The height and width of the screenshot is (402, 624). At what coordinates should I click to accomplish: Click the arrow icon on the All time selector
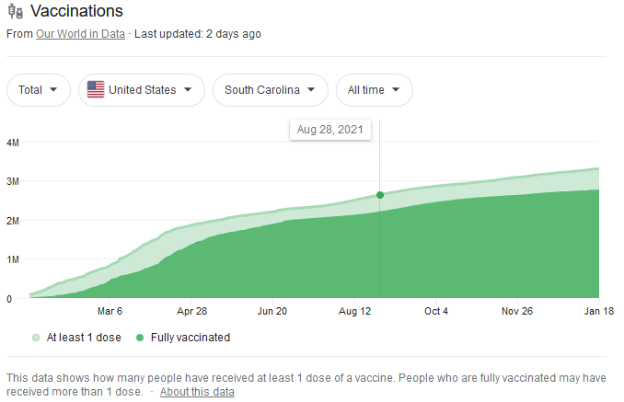pyautogui.click(x=396, y=90)
